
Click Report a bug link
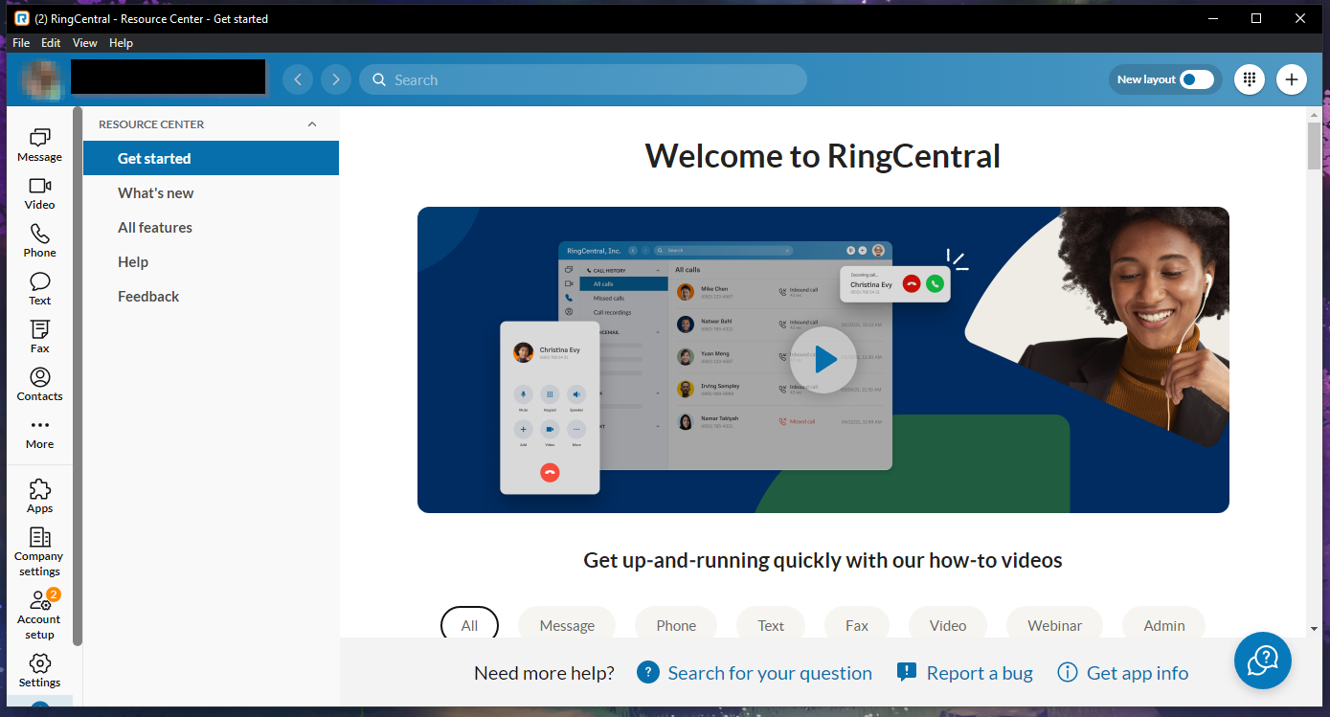pos(965,673)
